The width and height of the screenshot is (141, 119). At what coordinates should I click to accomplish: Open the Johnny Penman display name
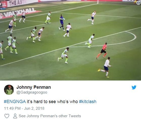point(34,87)
